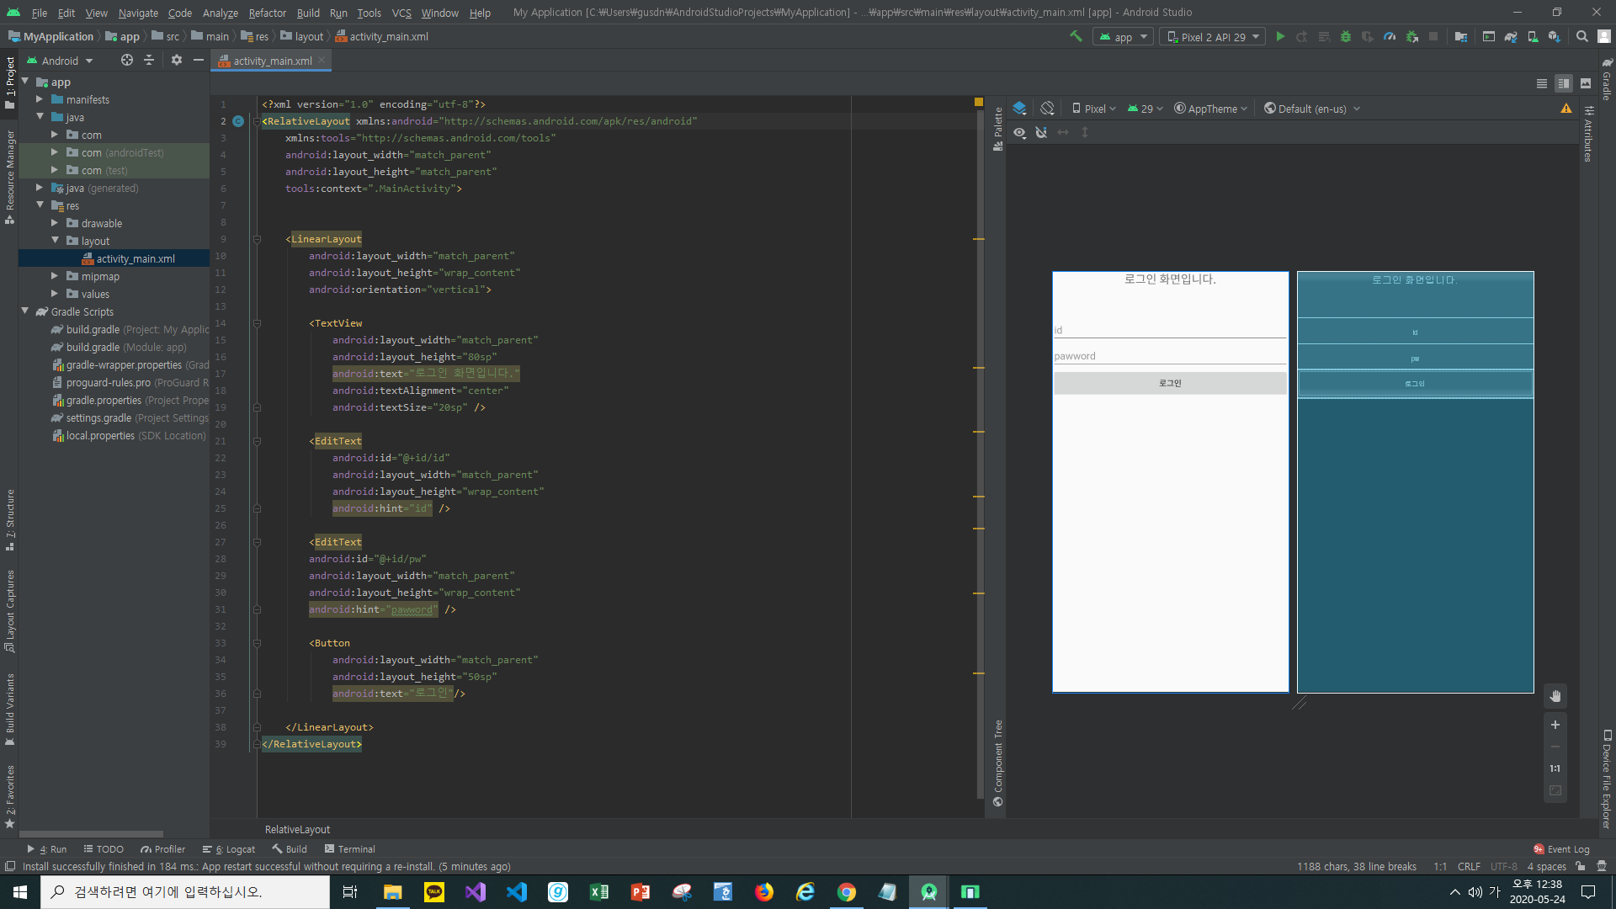The image size is (1616, 909).
Task: Run the app with the green play icon
Action: point(1280,37)
